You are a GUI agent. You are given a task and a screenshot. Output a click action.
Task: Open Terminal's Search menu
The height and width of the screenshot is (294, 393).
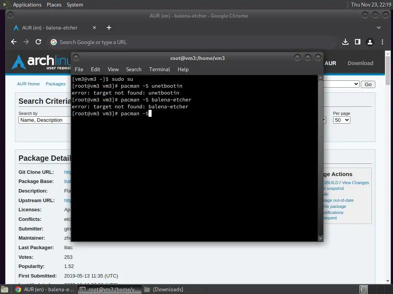click(134, 70)
